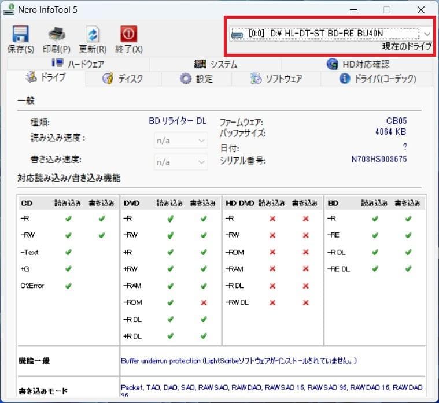Open the current drive selection dropdown
The image size is (439, 403).
coord(330,34)
